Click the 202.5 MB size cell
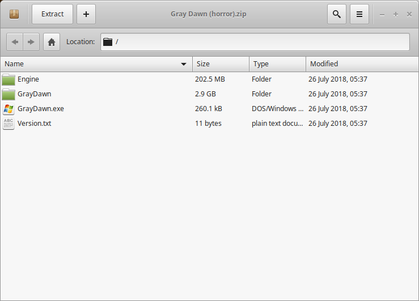The width and height of the screenshot is (419, 301). [x=210, y=79]
